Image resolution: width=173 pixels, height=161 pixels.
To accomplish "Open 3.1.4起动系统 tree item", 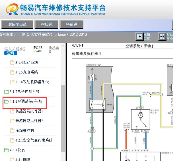I will 26,63.
